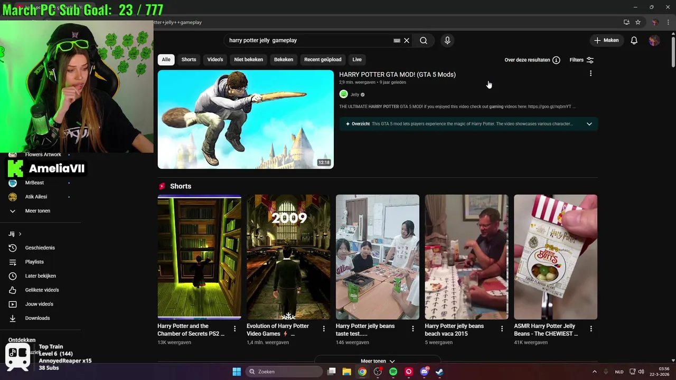The width and height of the screenshot is (676, 380).
Task: Expand shorts with Meer tonen button
Action: pos(378,361)
